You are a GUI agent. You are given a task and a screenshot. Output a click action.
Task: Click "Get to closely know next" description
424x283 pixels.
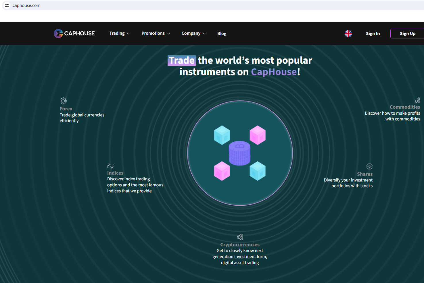[x=240, y=257]
